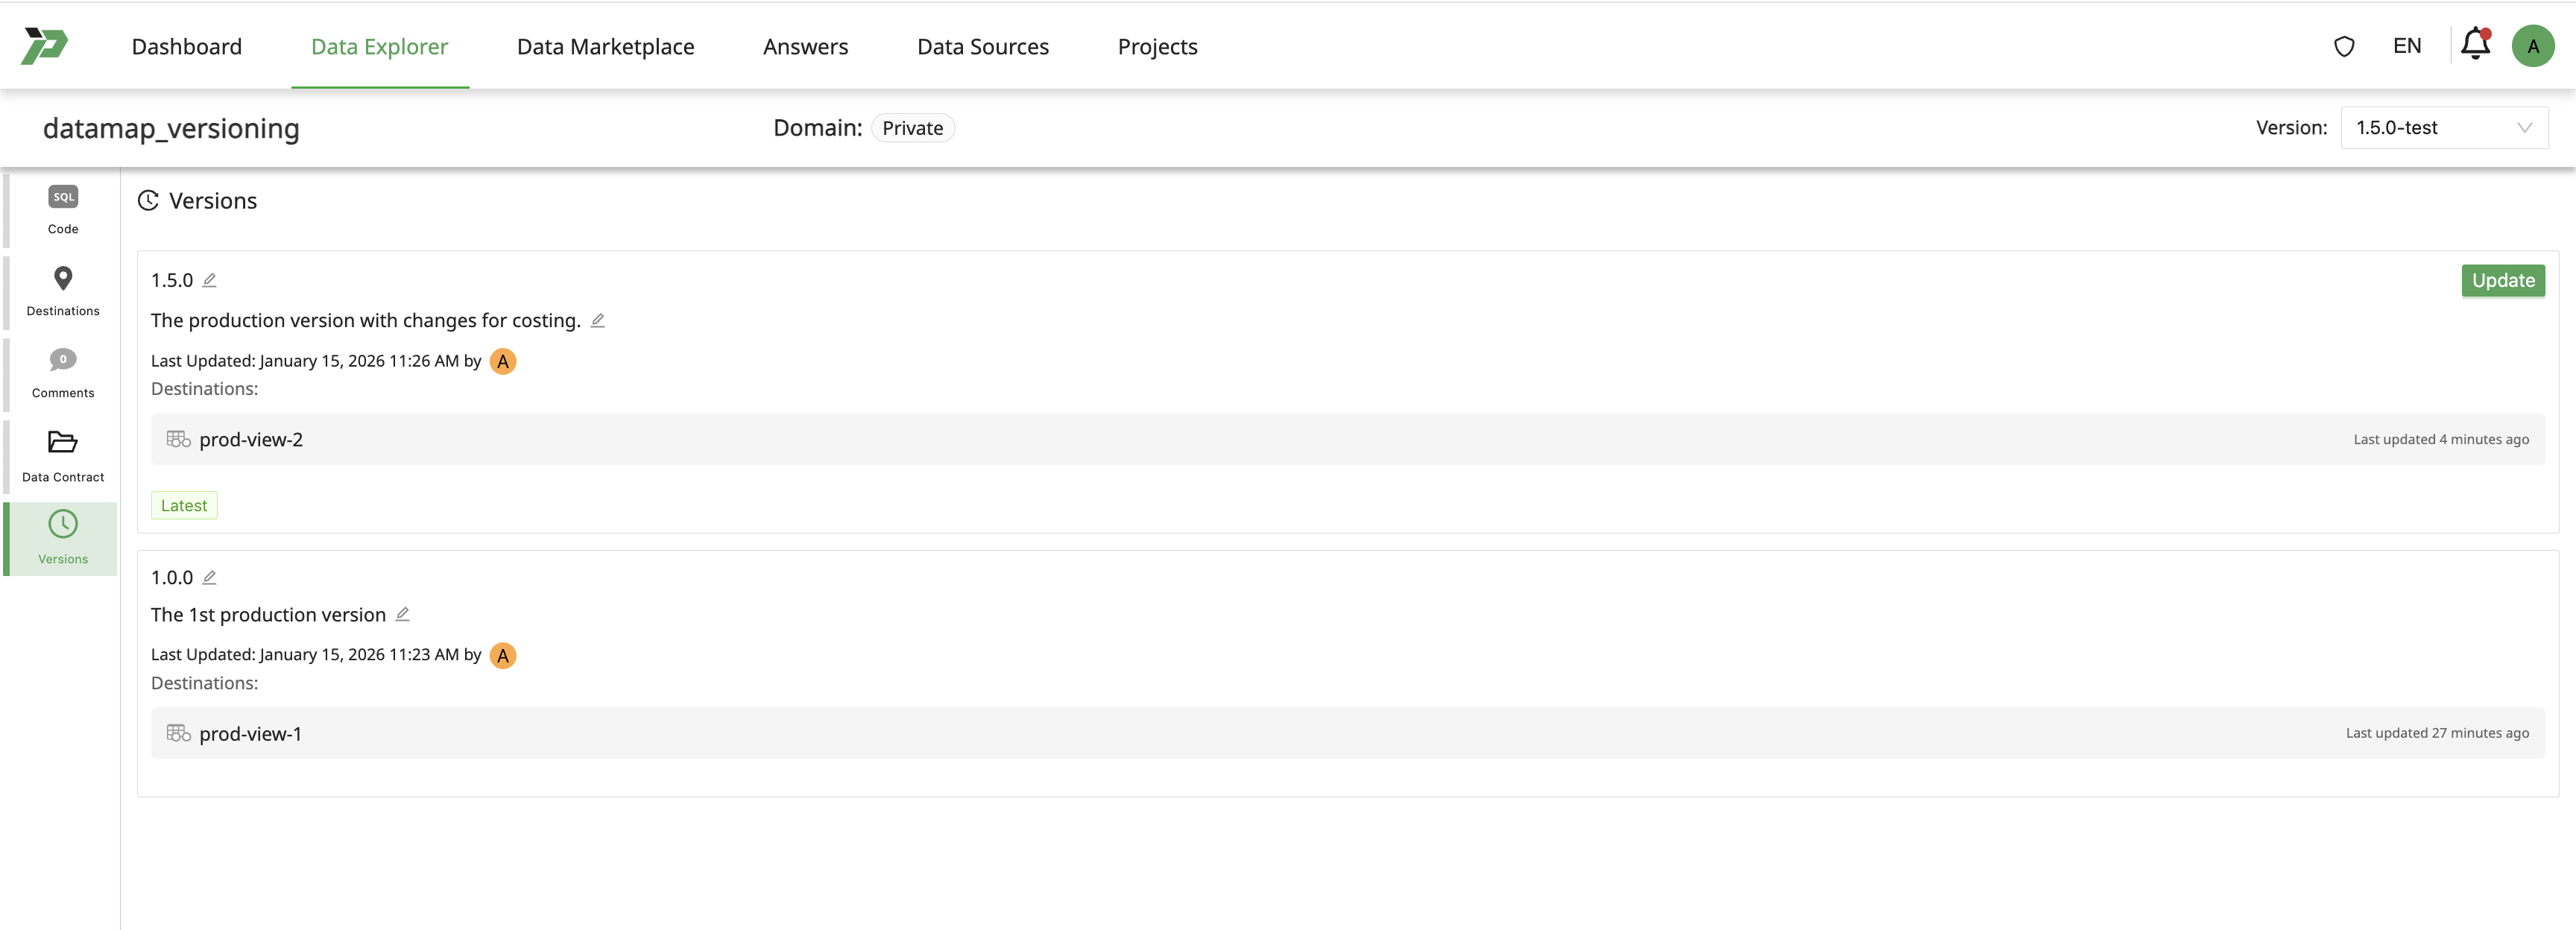Edit 'The 1st production version' description pencil
The height and width of the screenshot is (930, 2576).
pos(402,614)
